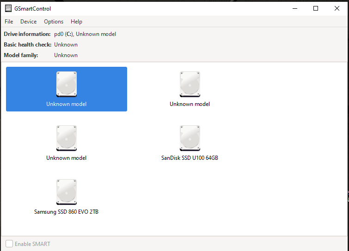Click the highlighted Unknown model drive tile
The width and height of the screenshot is (349, 251).
pos(67,89)
